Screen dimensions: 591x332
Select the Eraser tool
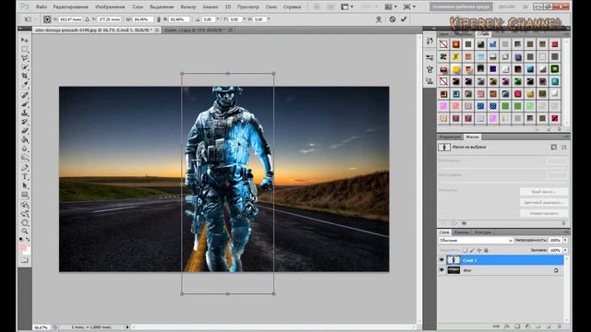tap(25, 131)
